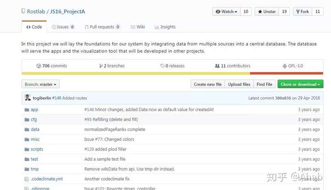Screen dimensions: 331x190
Task: Open commit 'Issue #77: Changed colors'
Action: (109, 139)
